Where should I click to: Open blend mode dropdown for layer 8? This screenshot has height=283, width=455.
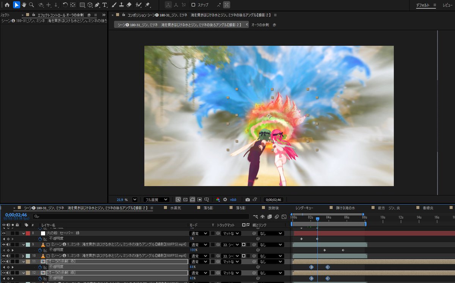199,233
